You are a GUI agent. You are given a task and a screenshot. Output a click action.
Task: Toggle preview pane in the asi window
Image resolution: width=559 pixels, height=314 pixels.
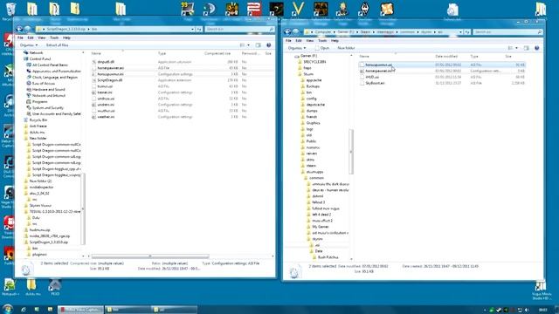pos(526,48)
